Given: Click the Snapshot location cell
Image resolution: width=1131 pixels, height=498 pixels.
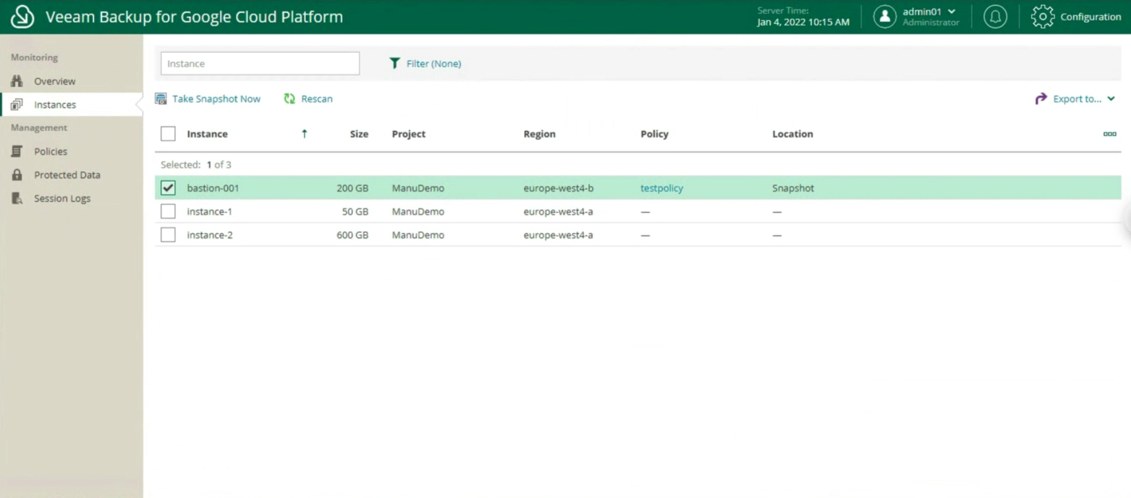Looking at the screenshot, I should [793, 188].
